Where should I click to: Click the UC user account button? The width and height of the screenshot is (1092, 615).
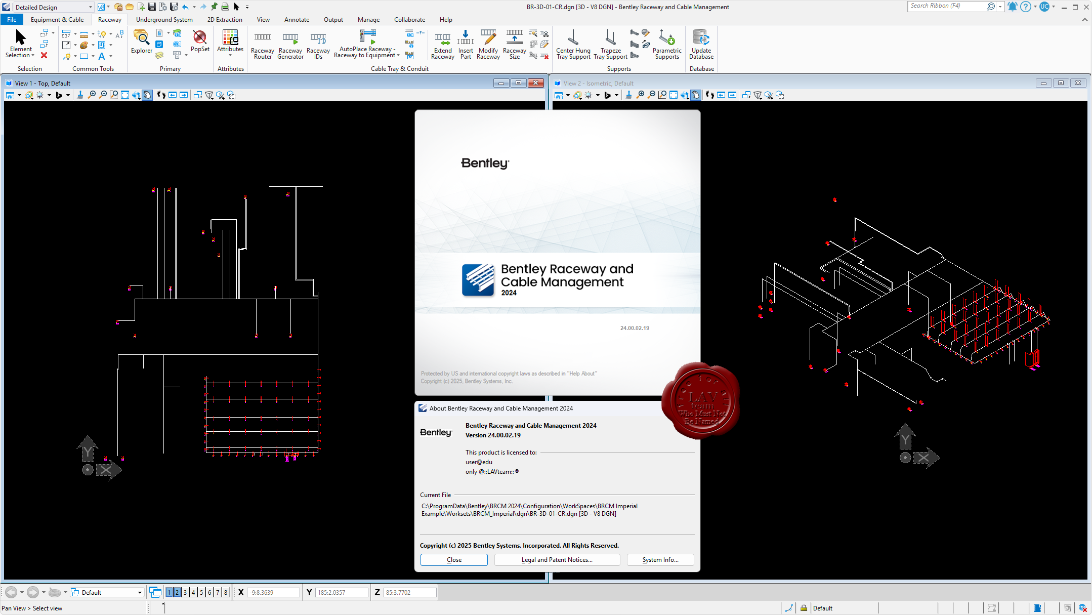pos(1044,7)
